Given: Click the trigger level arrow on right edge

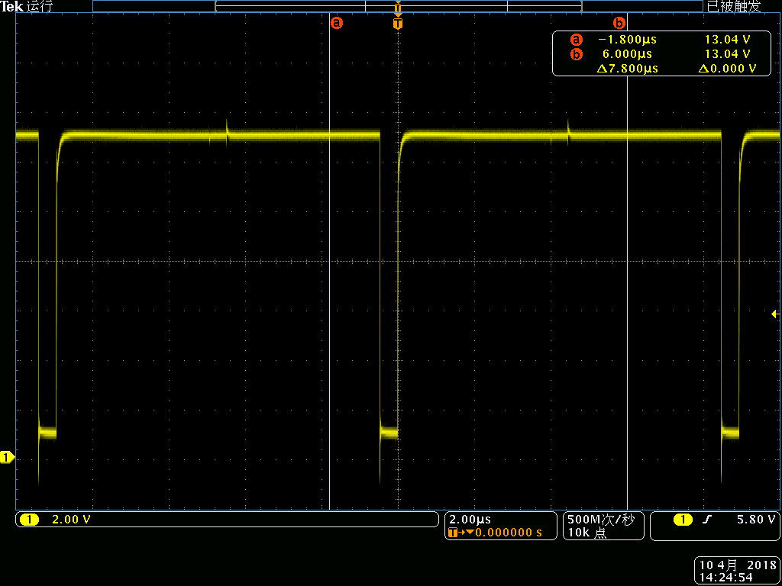Looking at the screenshot, I should 775,314.
